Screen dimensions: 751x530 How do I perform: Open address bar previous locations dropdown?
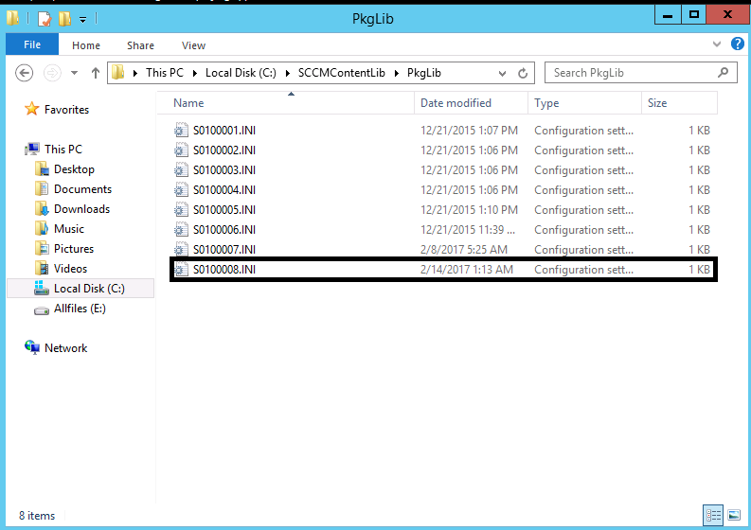pos(503,73)
